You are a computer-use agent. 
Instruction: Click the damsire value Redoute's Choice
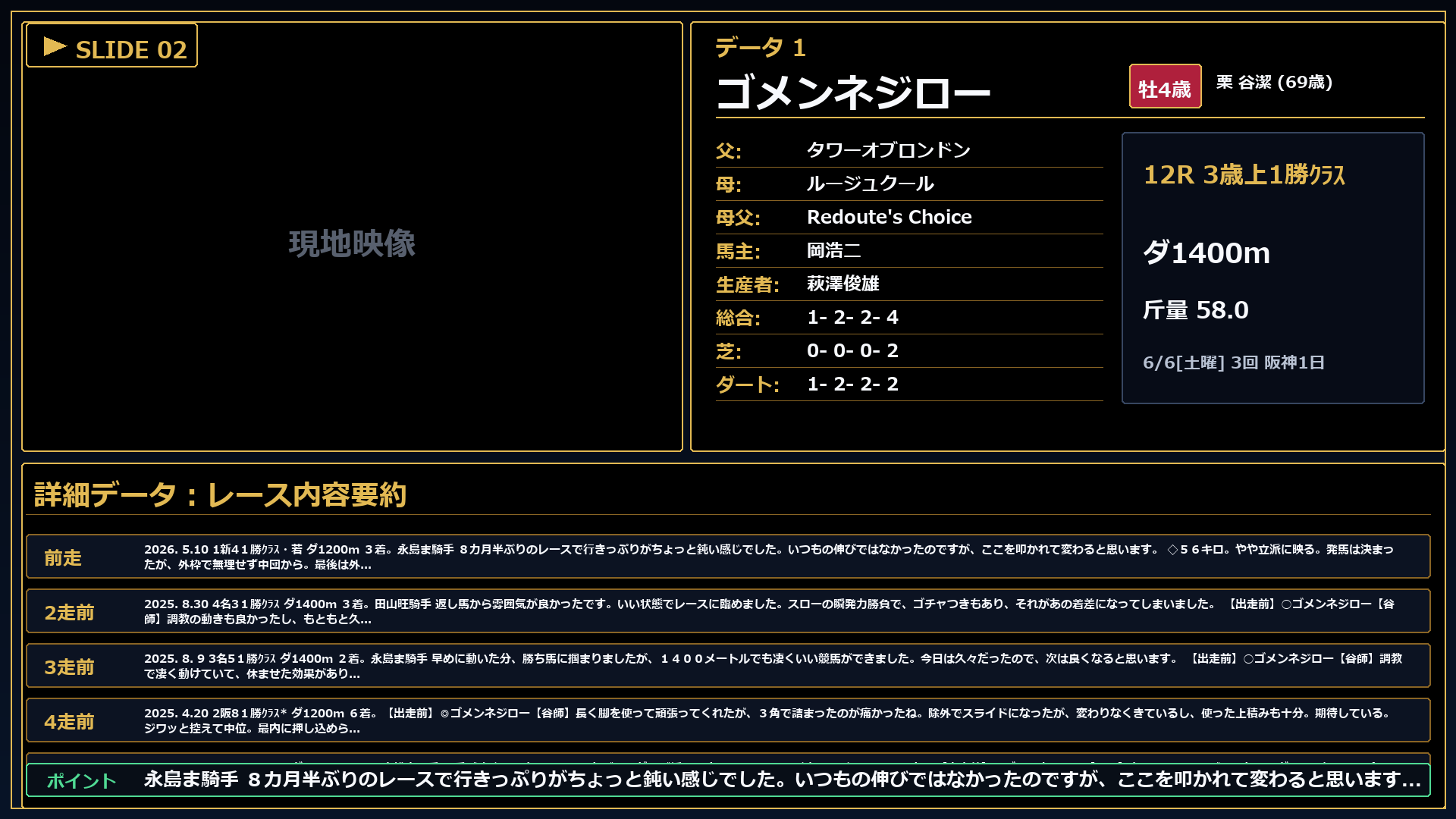click(890, 217)
